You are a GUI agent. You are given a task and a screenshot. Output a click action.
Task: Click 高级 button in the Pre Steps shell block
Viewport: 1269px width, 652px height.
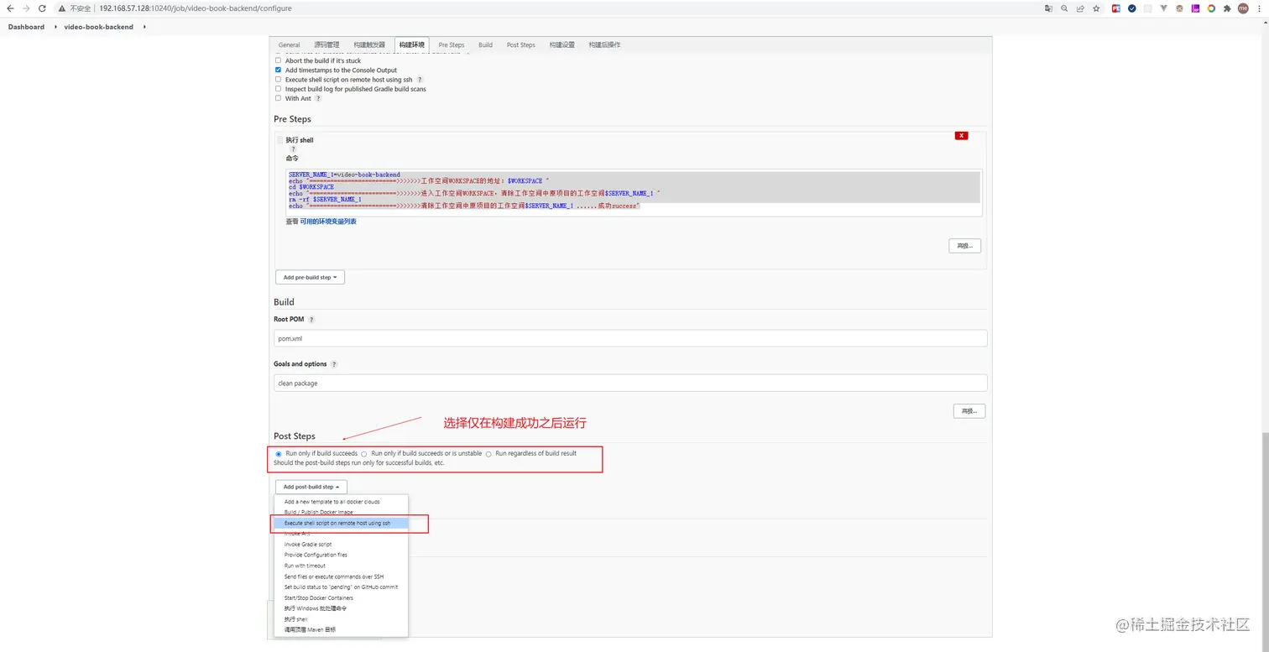pyautogui.click(x=964, y=246)
